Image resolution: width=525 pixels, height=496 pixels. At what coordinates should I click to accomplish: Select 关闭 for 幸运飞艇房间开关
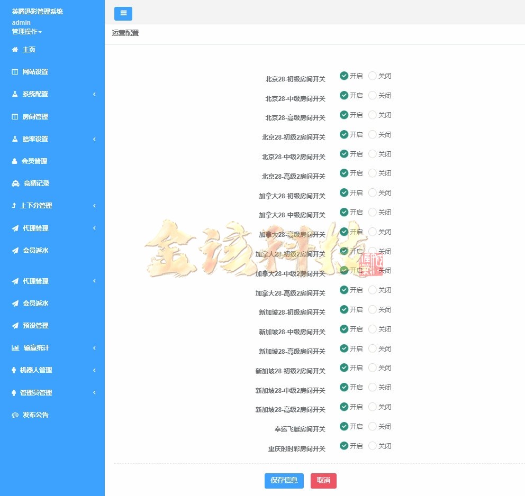373,426
